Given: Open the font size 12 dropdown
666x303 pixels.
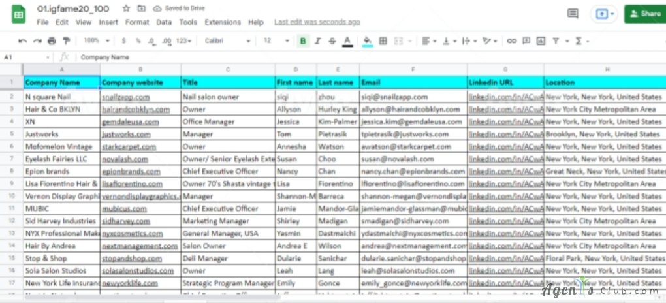Looking at the screenshot, I should pyautogui.click(x=276, y=40).
